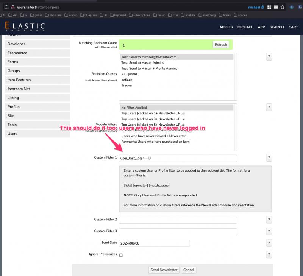Click the help icon beside Recipient Quotas

pyautogui.click(x=269, y=57)
